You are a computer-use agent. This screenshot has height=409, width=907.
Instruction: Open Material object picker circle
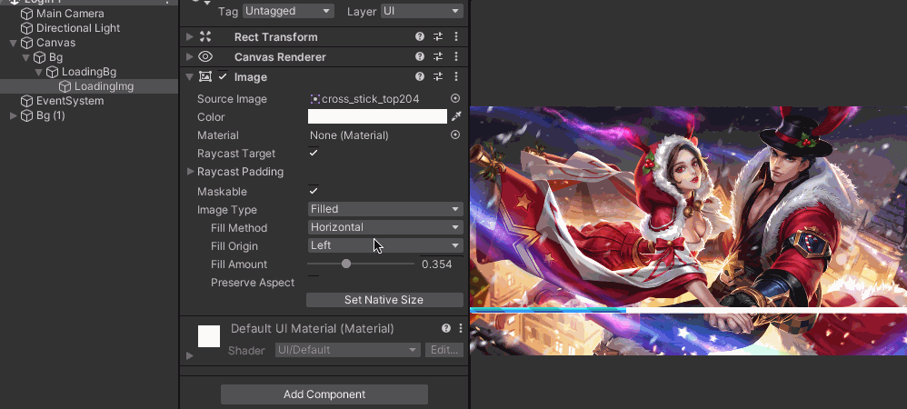pyautogui.click(x=455, y=135)
